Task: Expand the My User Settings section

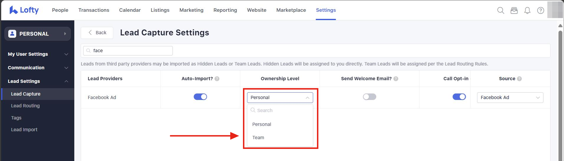Action: tap(37, 54)
